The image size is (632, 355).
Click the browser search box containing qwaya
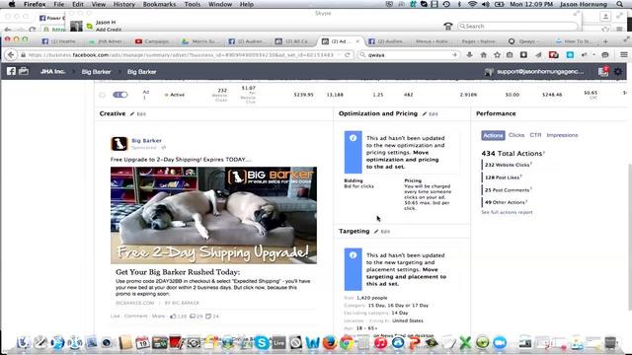(409, 55)
